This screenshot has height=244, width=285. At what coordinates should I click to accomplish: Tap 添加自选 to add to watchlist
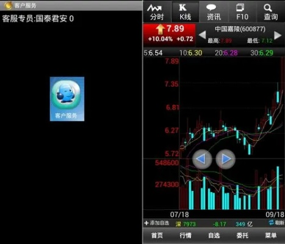coord(157,223)
